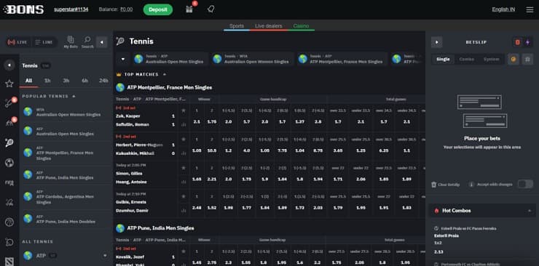
Task: Open WTA Australian Open Women Singles in sidebar
Action: click(x=66, y=112)
